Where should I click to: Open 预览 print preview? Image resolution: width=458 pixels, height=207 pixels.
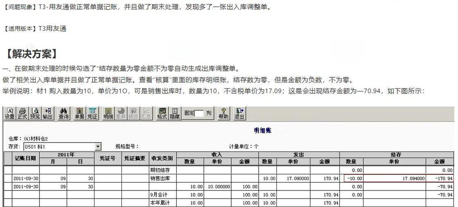pyautogui.click(x=35, y=113)
